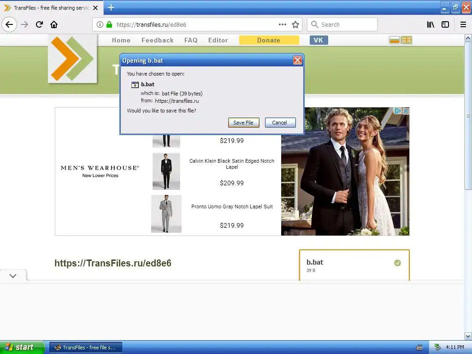Image resolution: width=472 pixels, height=354 pixels.
Task: Click the https://TransFiles.ru/ed8e6 link text
Action: 113,263
